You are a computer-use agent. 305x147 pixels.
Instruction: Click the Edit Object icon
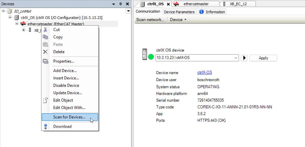pyautogui.click(x=45, y=100)
